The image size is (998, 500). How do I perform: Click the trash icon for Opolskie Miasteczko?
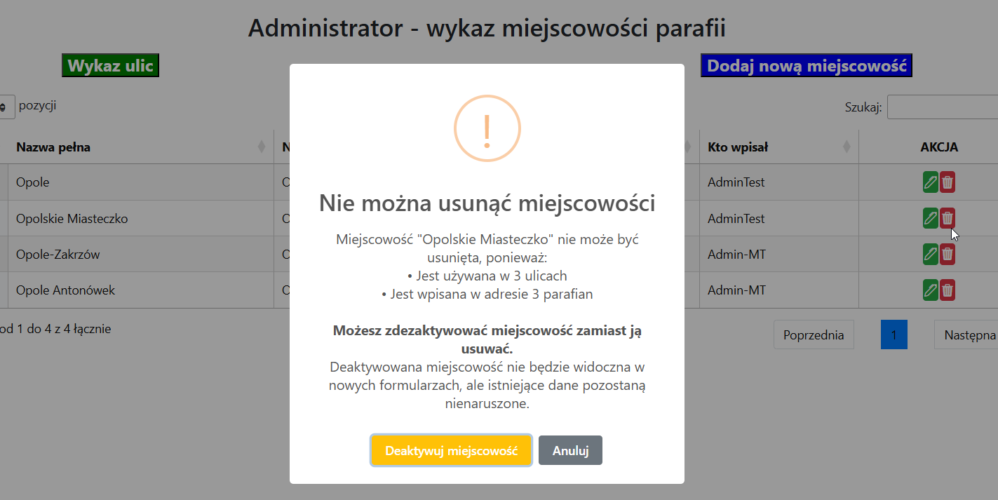(947, 218)
